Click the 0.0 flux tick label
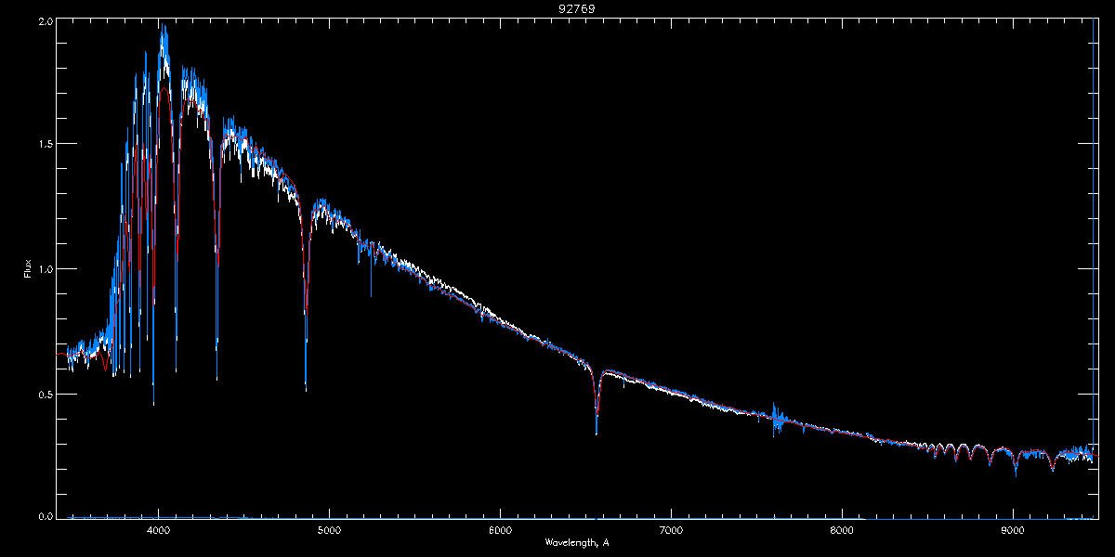 45,515
